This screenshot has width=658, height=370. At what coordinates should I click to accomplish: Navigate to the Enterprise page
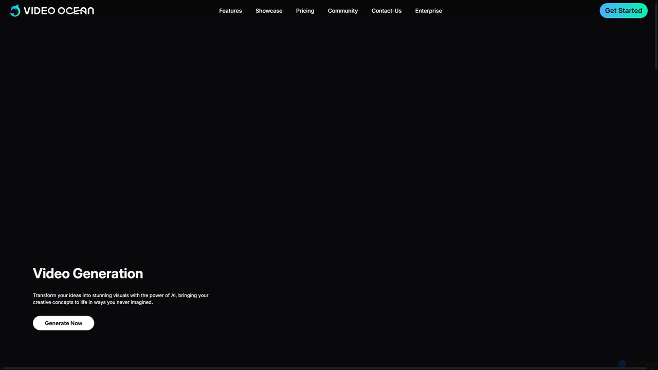pyautogui.click(x=429, y=11)
